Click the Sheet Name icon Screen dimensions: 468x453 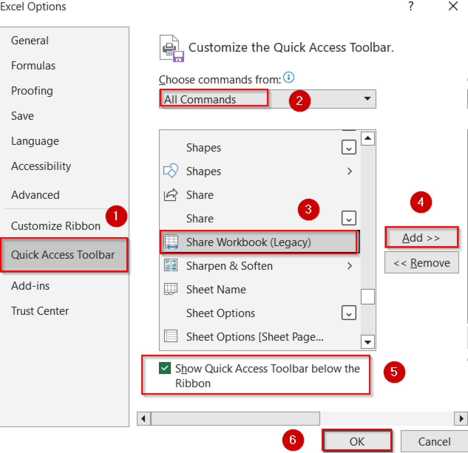click(171, 289)
